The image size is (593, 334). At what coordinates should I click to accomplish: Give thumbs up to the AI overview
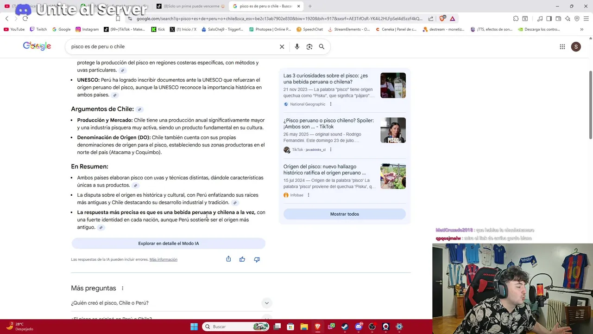[242, 259]
